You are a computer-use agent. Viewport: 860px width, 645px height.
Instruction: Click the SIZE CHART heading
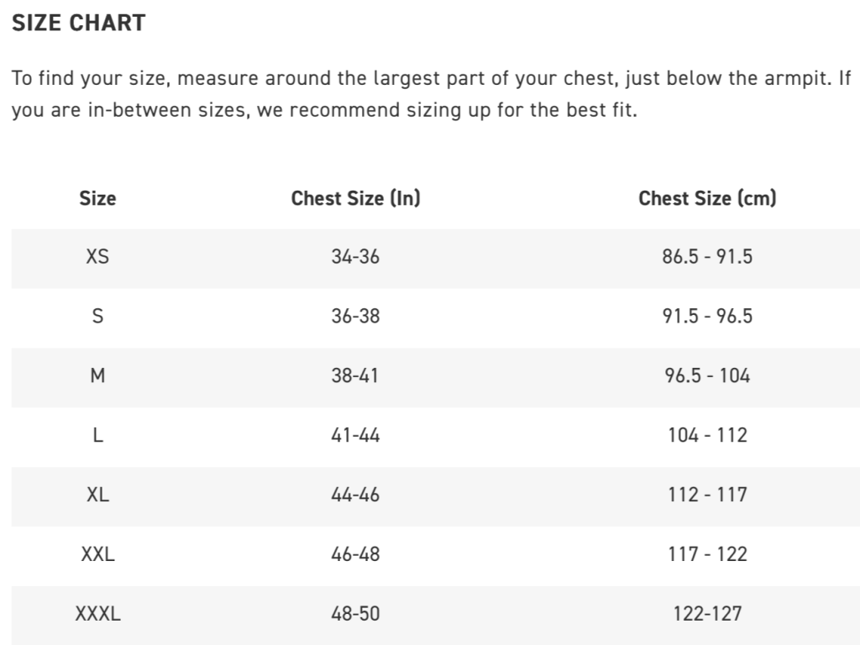78,24
